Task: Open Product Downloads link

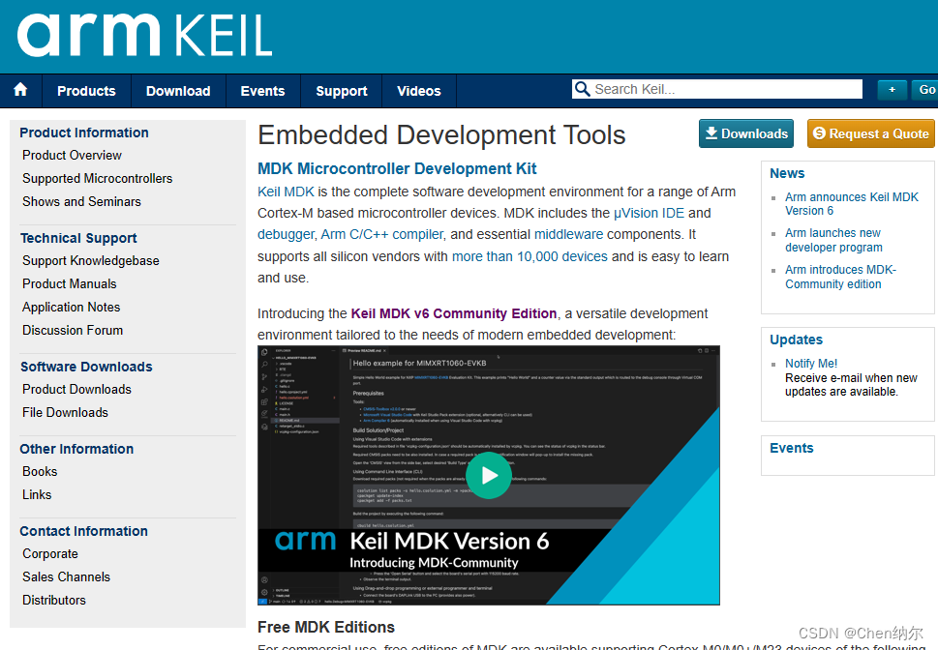Action: 76,389
